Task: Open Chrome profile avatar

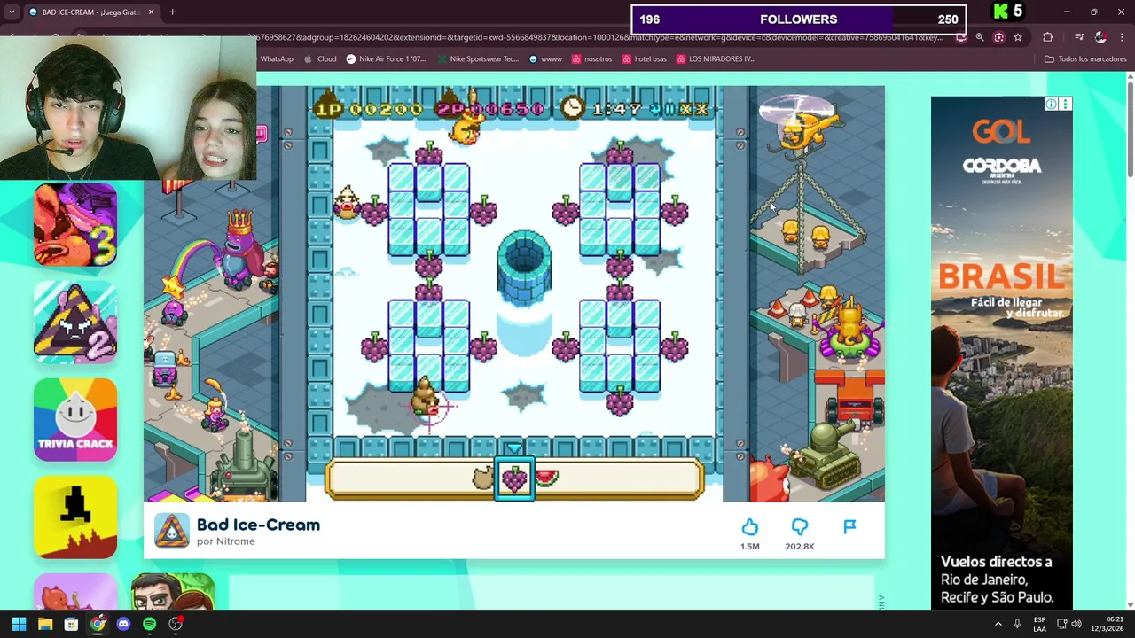Action: (x=1100, y=37)
